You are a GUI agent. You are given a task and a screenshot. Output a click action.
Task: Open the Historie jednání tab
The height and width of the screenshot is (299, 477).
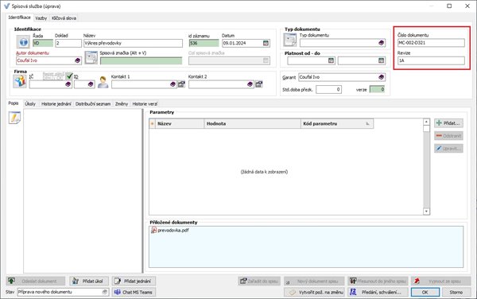click(56, 103)
